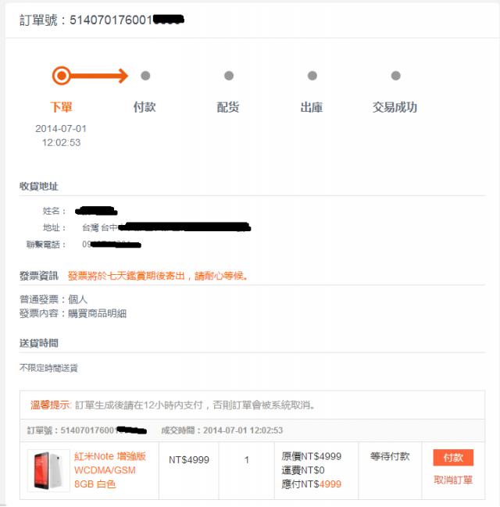The width and height of the screenshot is (500, 507).
Task: Click the 付款 step dot in progress bar
Action: [145, 76]
